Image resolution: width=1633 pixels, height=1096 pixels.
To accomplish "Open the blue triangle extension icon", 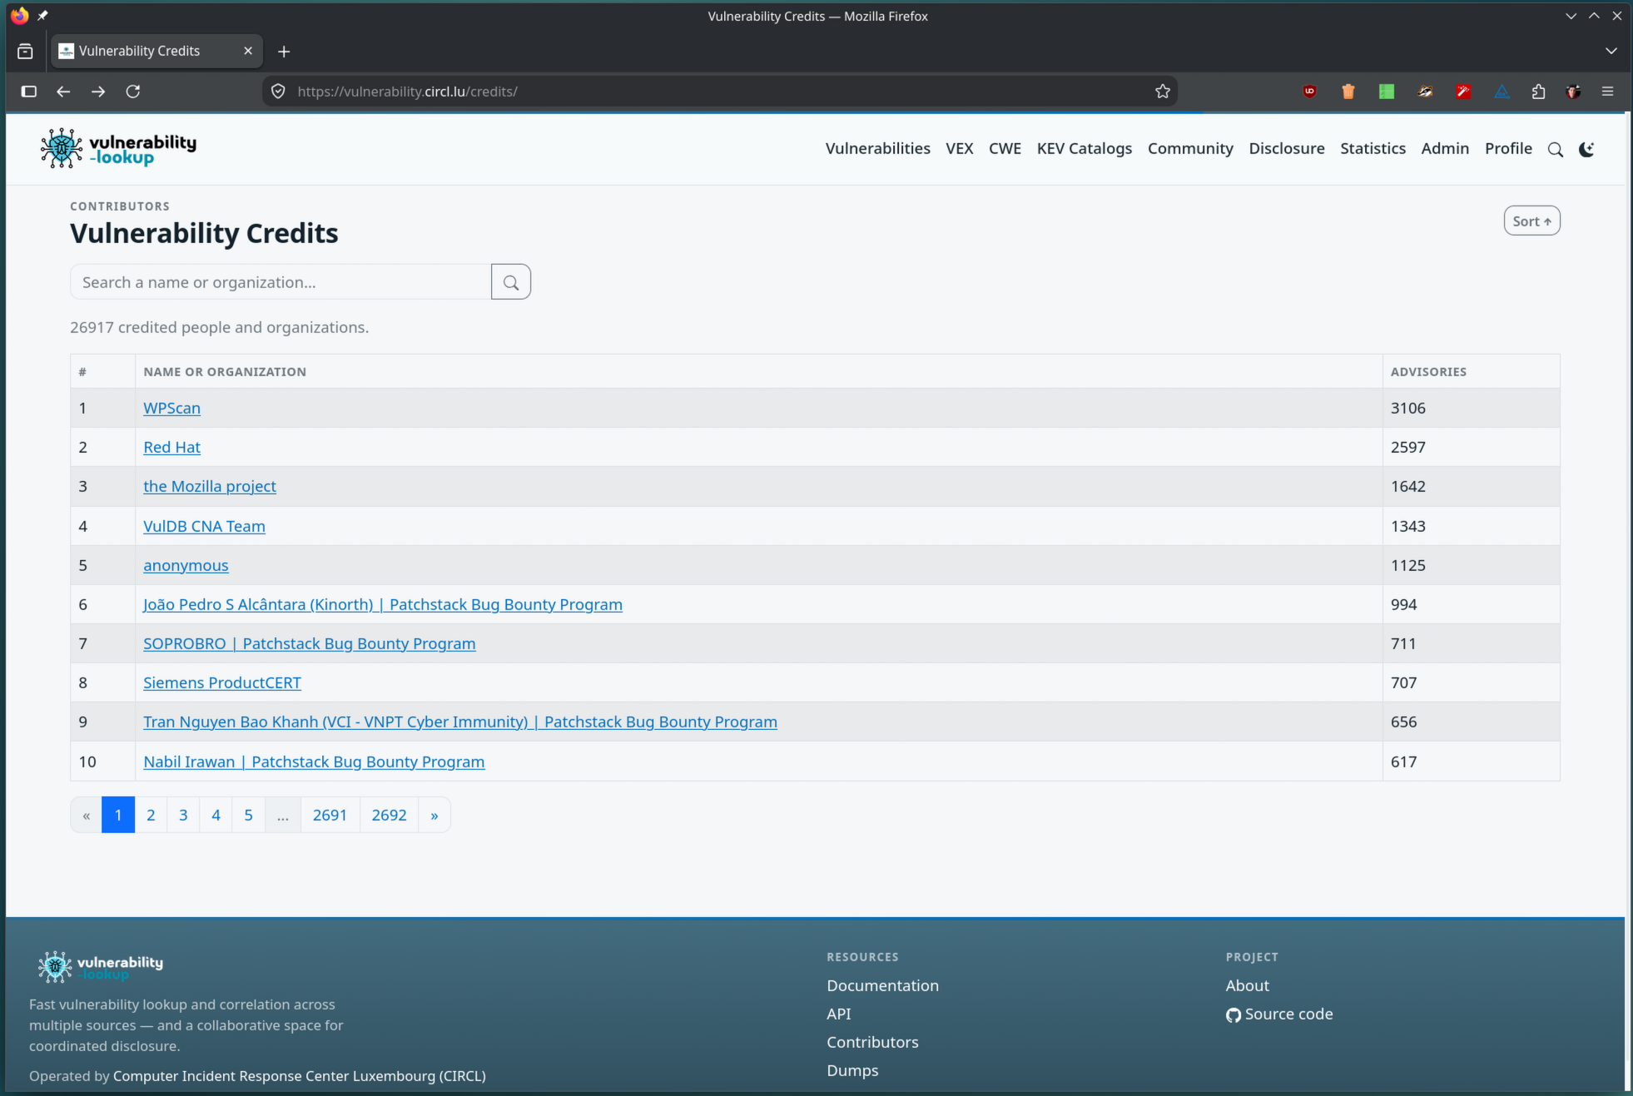I will point(1501,92).
